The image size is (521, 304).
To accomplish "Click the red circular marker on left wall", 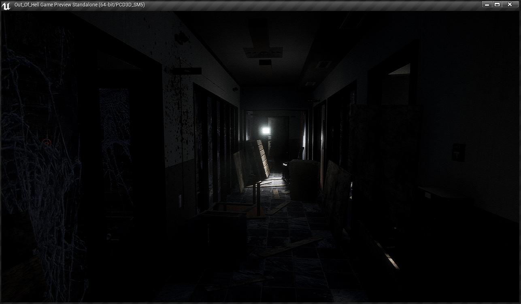I will 47,142.
